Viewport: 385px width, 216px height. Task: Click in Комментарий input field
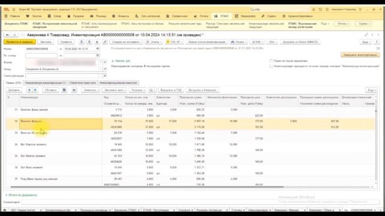(x=200, y=202)
